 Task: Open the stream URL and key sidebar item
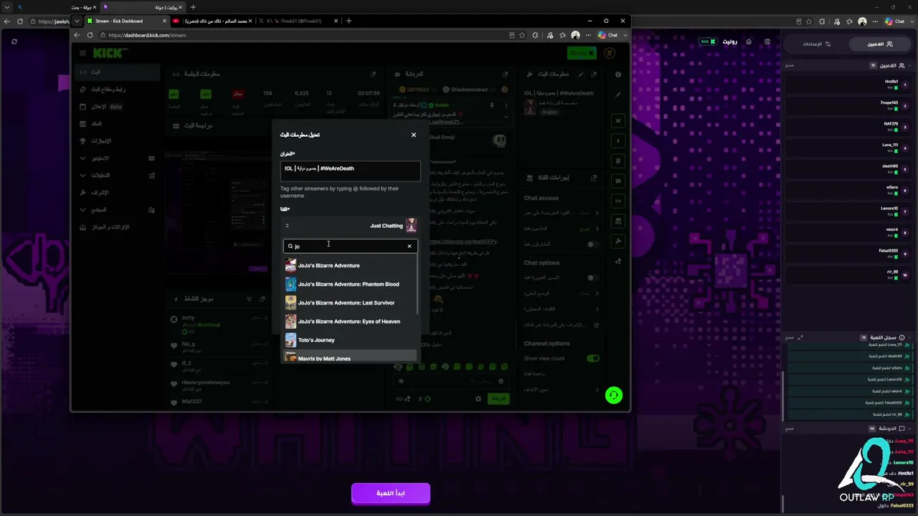[117, 90]
